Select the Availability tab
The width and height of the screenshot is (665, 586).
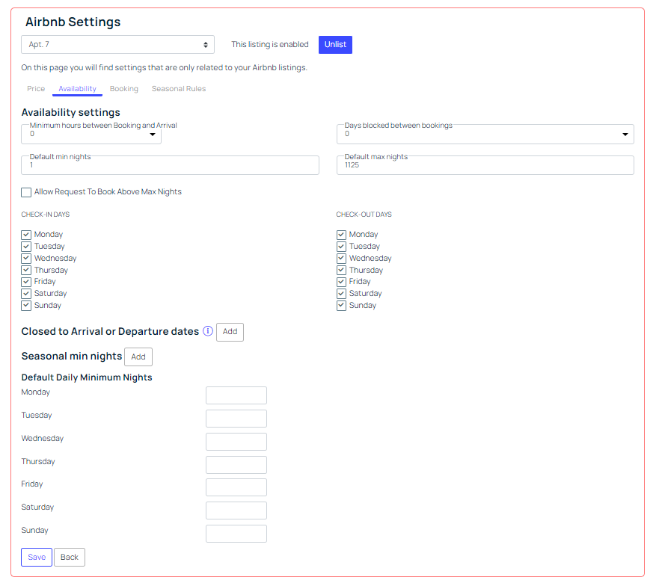tap(77, 88)
